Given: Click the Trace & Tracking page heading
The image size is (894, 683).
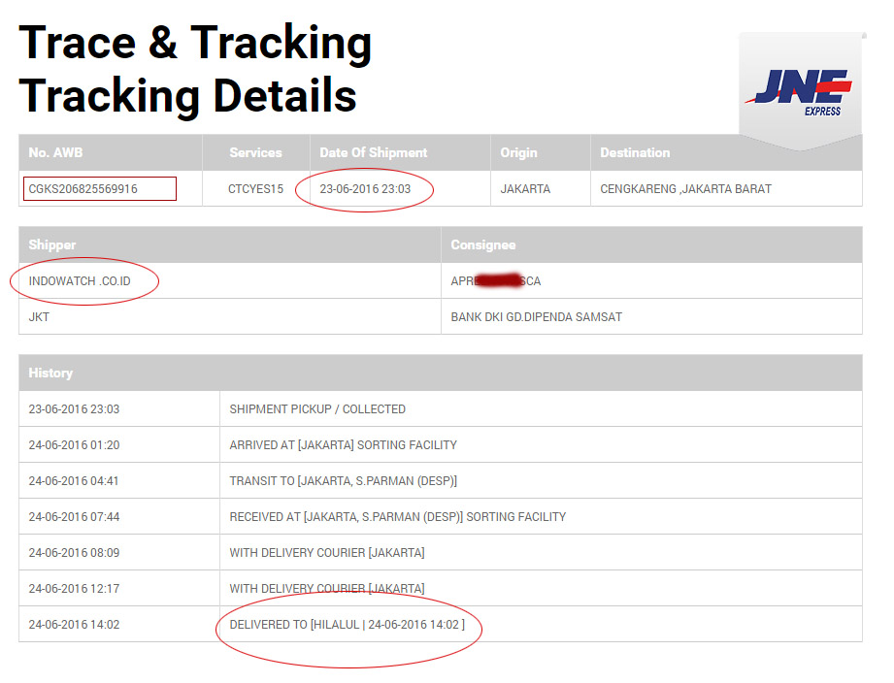Looking at the screenshot, I should point(195,43).
